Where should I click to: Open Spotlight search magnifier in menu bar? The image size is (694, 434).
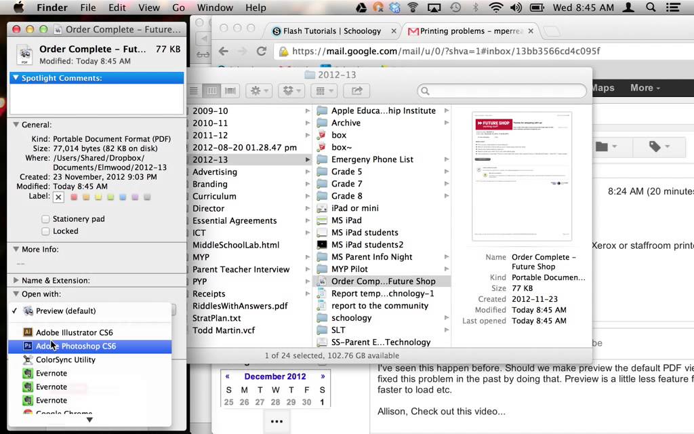click(650, 7)
